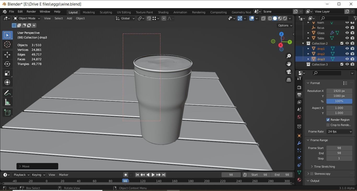Select the Annotate pencil tool

[7, 93]
